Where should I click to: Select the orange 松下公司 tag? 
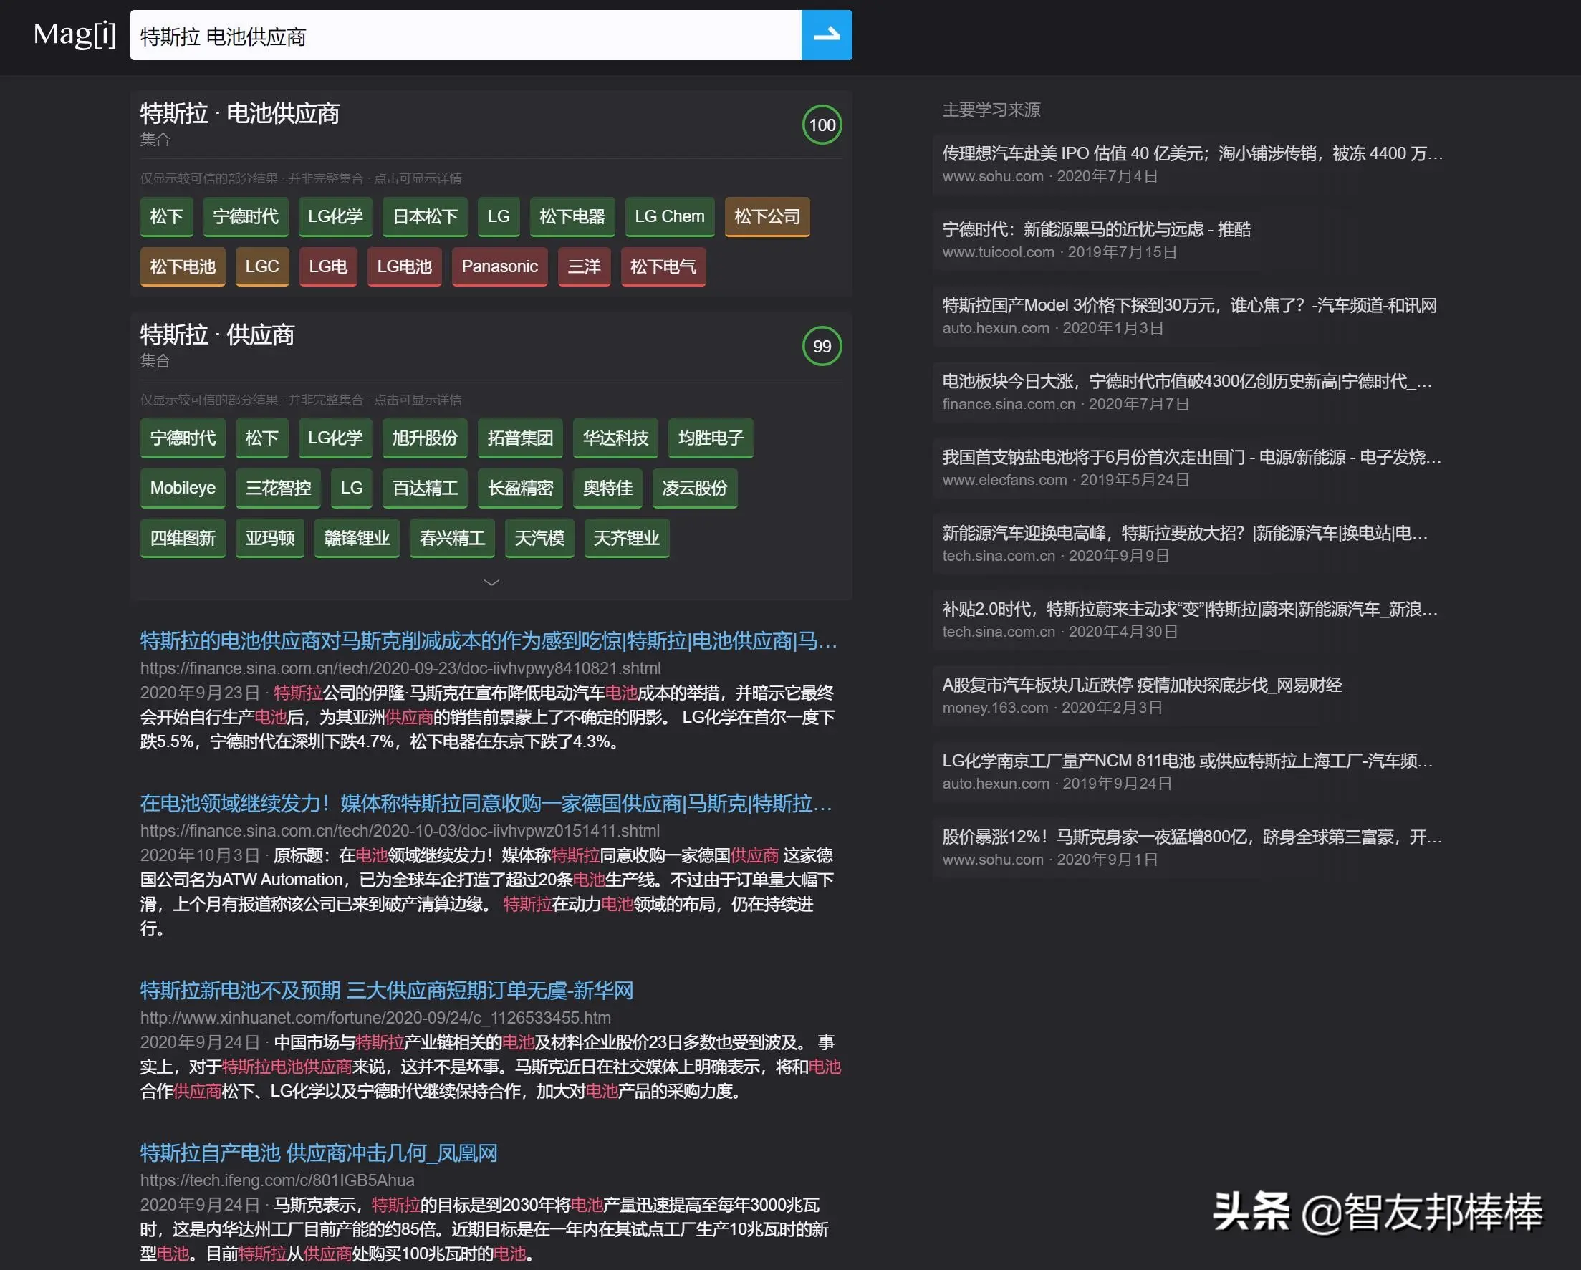(x=767, y=216)
